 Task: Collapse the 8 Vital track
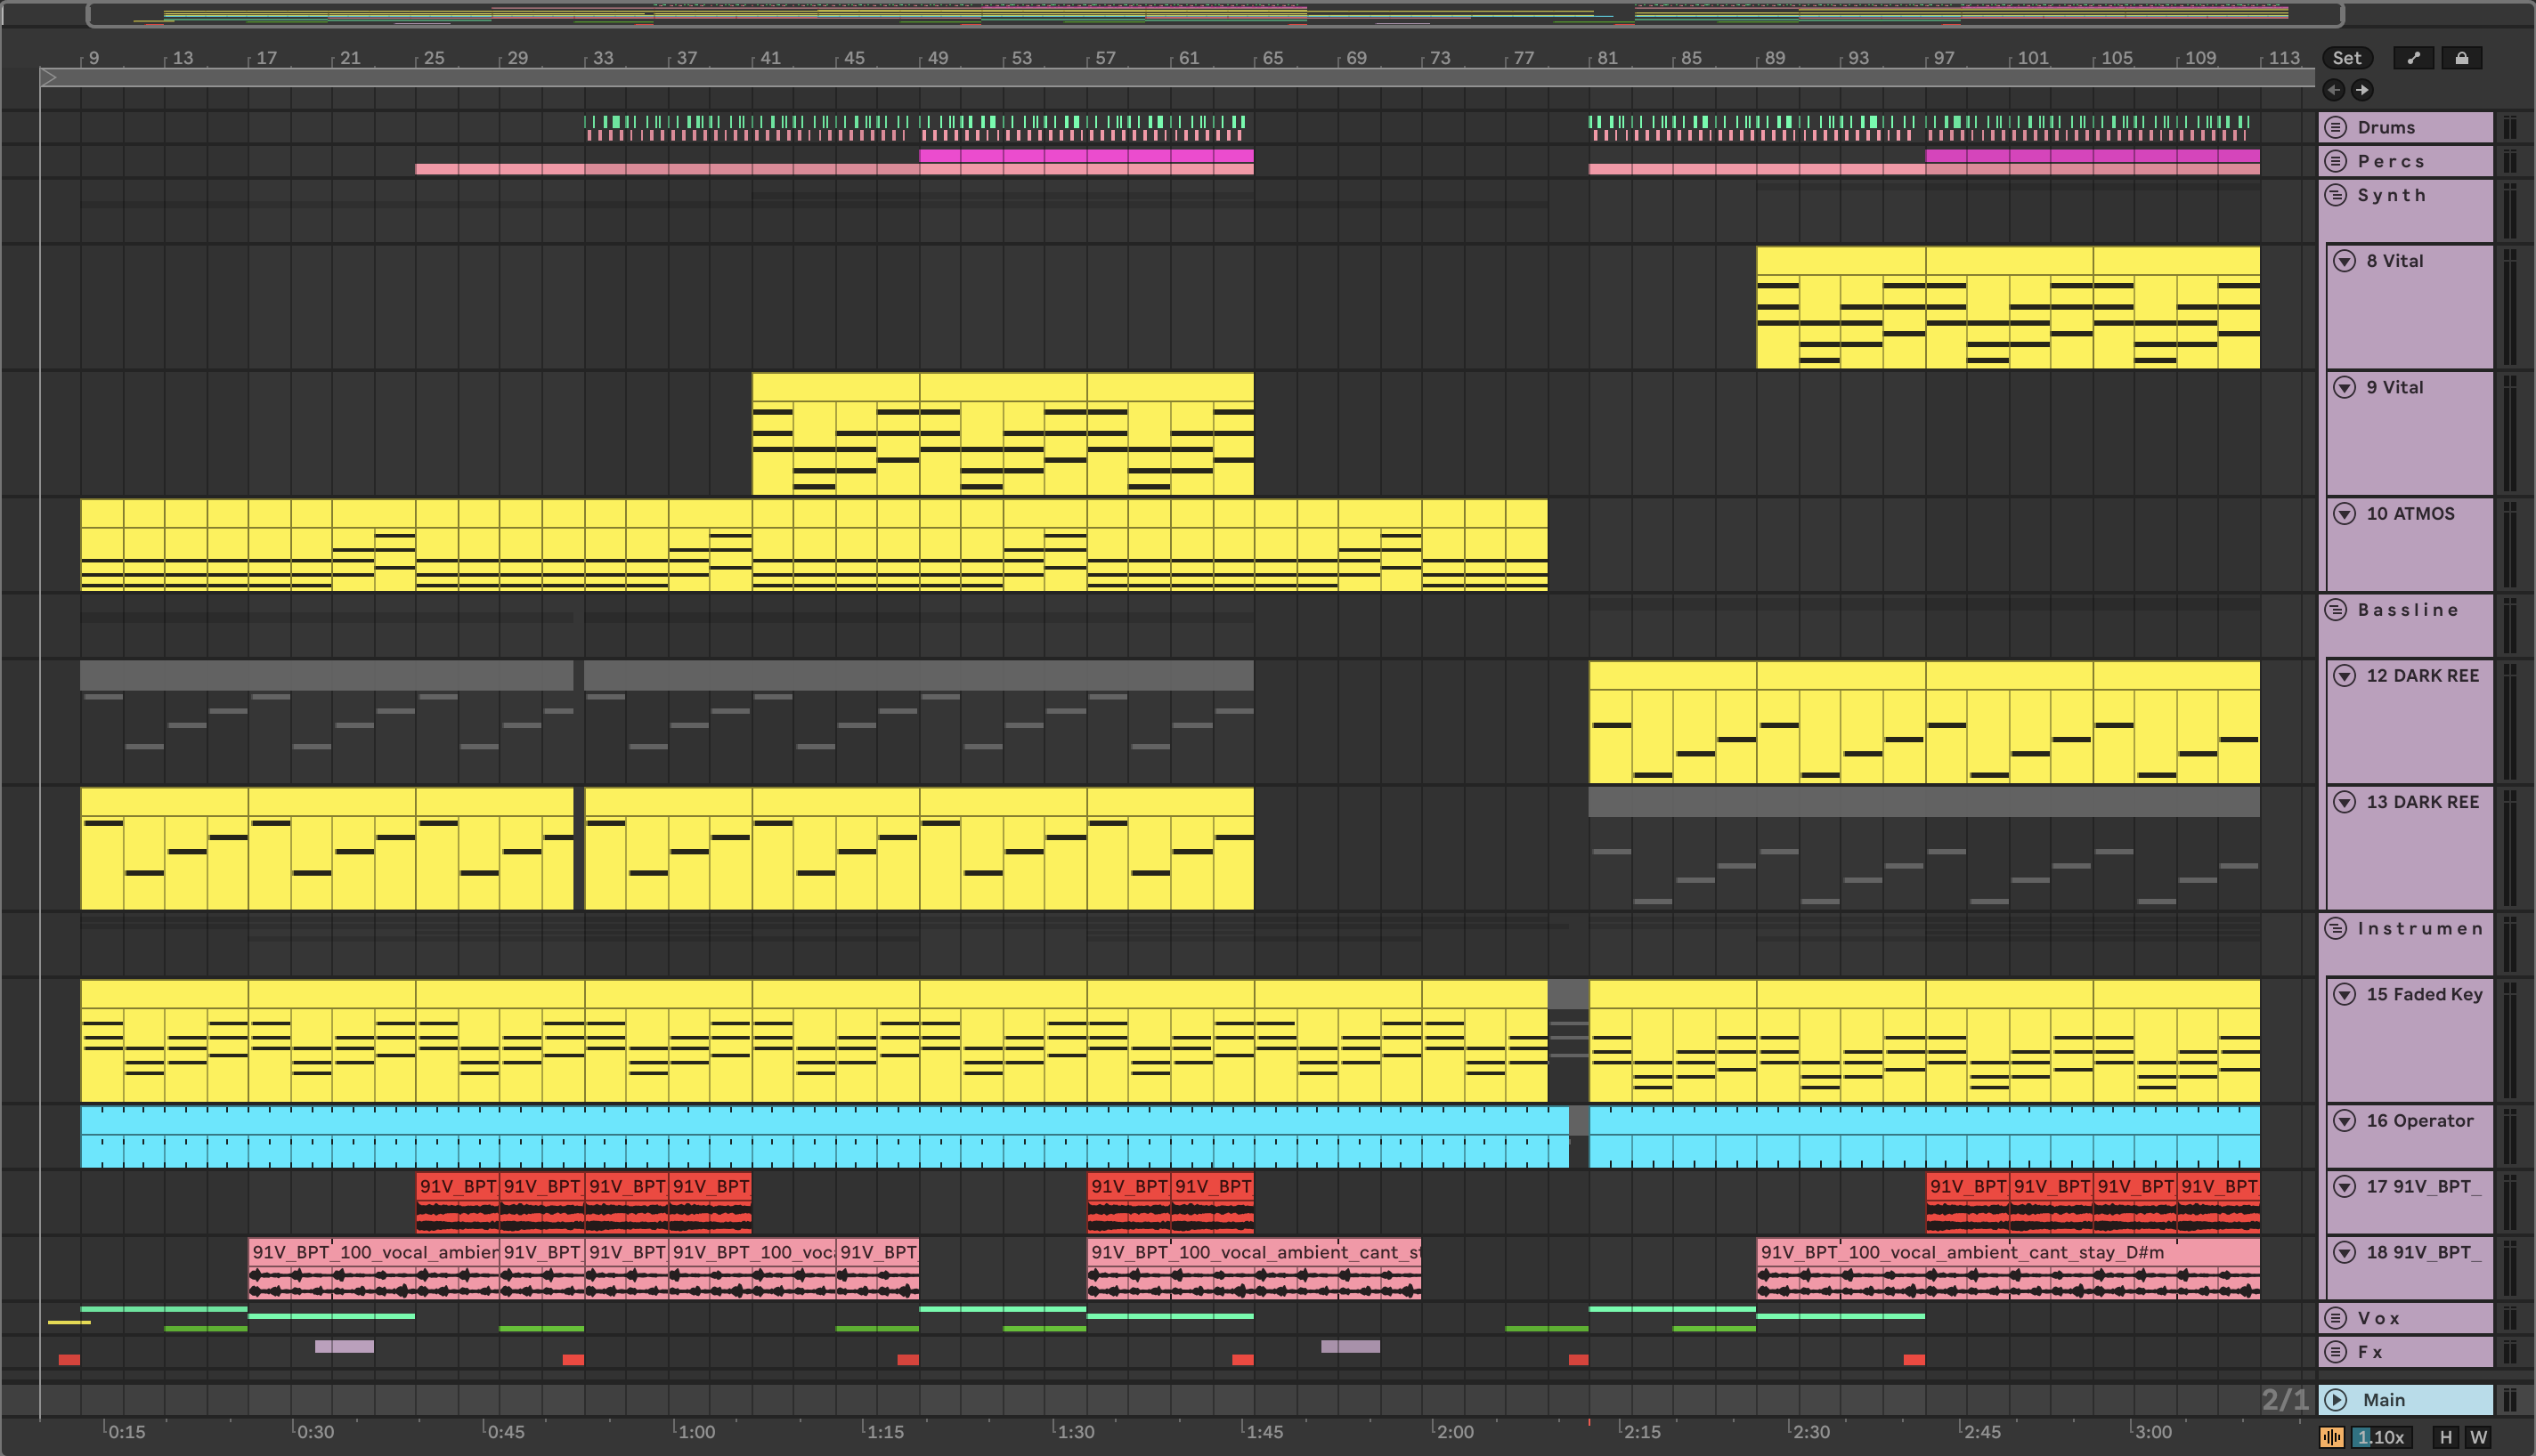(2345, 261)
